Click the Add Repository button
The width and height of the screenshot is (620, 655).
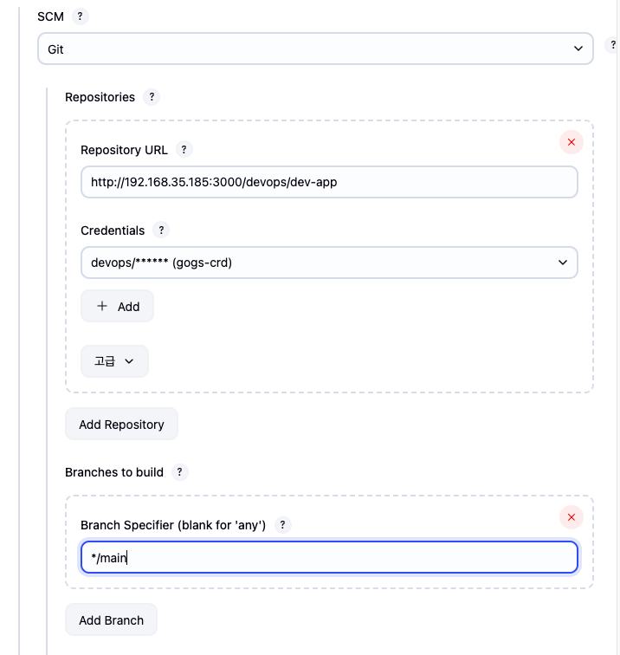point(121,425)
